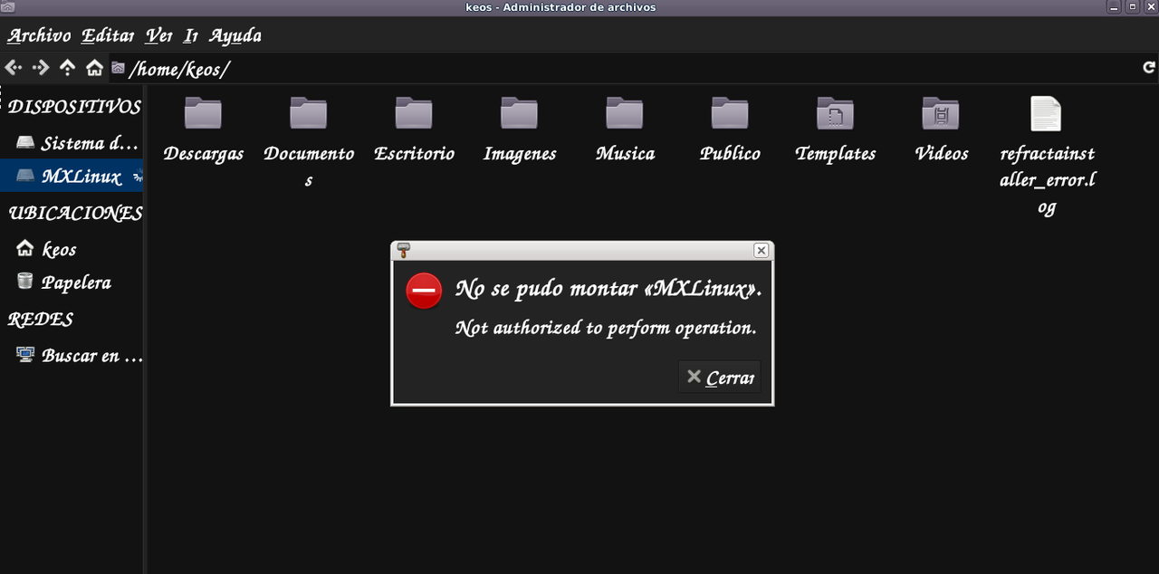
Task: Click the red error icon in the dialog
Action: pyautogui.click(x=424, y=291)
